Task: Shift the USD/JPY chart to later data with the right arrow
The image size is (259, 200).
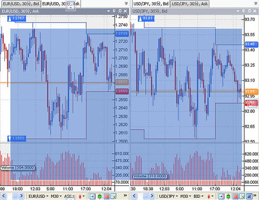Action: tap(152, 196)
